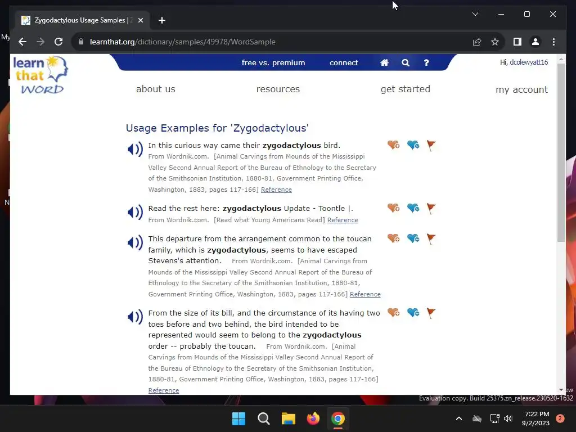The width and height of the screenshot is (576, 432).
Task: Dislike the 'This departure' example with blue heart
Action: [x=413, y=238]
